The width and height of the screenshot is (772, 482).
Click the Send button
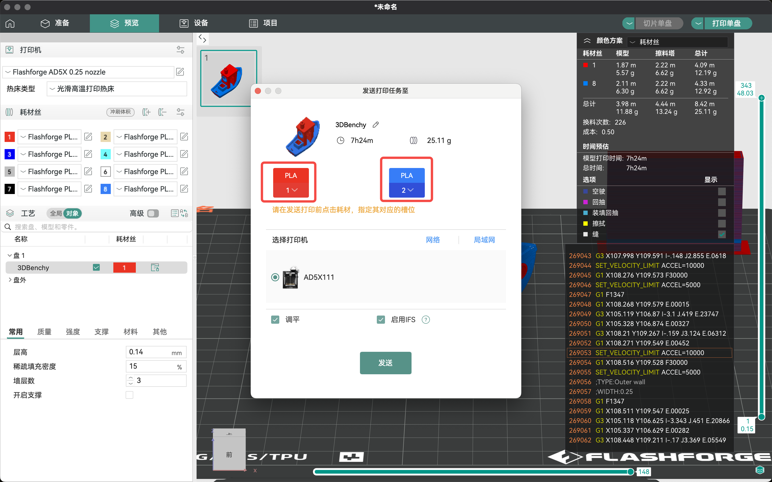[x=385, y=363]
